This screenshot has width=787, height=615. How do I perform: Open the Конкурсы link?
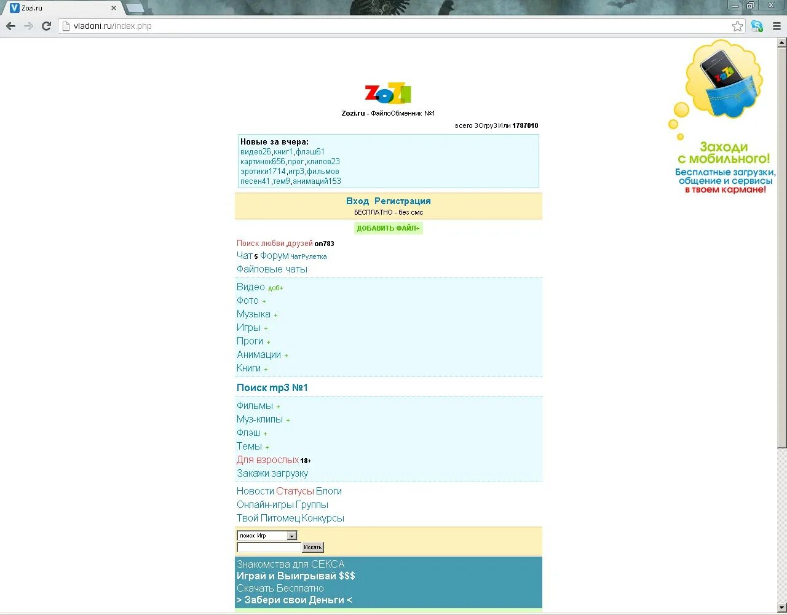pos(323,518)
